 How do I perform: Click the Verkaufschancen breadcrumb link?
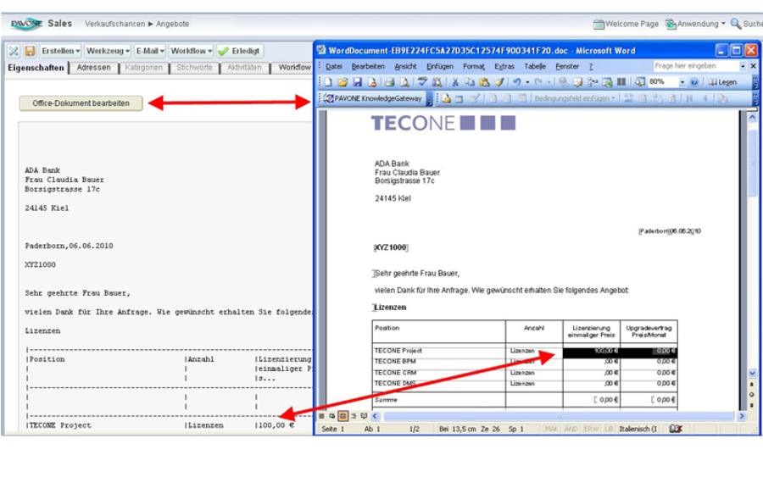(x=114, y=24)
